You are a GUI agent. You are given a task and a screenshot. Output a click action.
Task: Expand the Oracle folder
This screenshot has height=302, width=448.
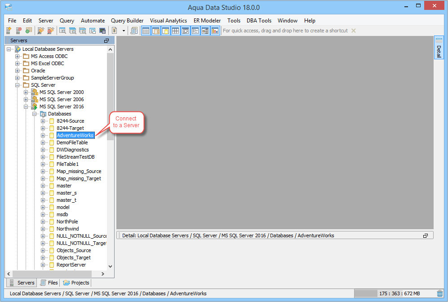(18, 71)
